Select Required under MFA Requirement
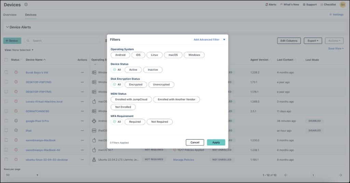The width and height of the screenshot is (350, 183). click(x=135, y=122)
